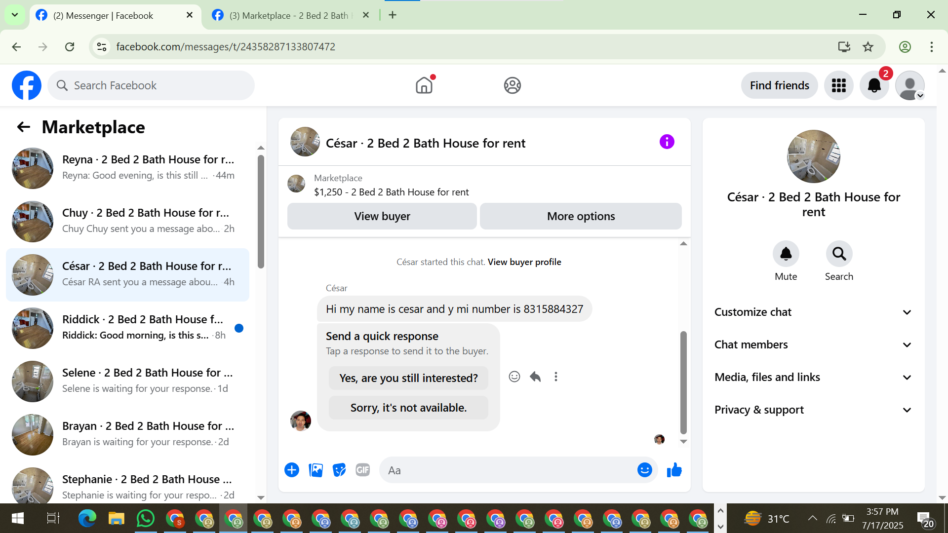Open the emoji picker in message box
Viewport: 948px width, 533px height.
tap(644, 470)
